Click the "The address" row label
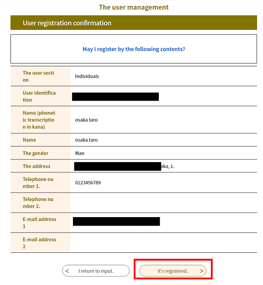Viewport: 263px width, 285px height. click(x=36, y=167)
